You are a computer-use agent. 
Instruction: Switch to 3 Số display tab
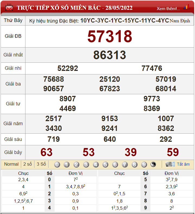pos(41,164)
